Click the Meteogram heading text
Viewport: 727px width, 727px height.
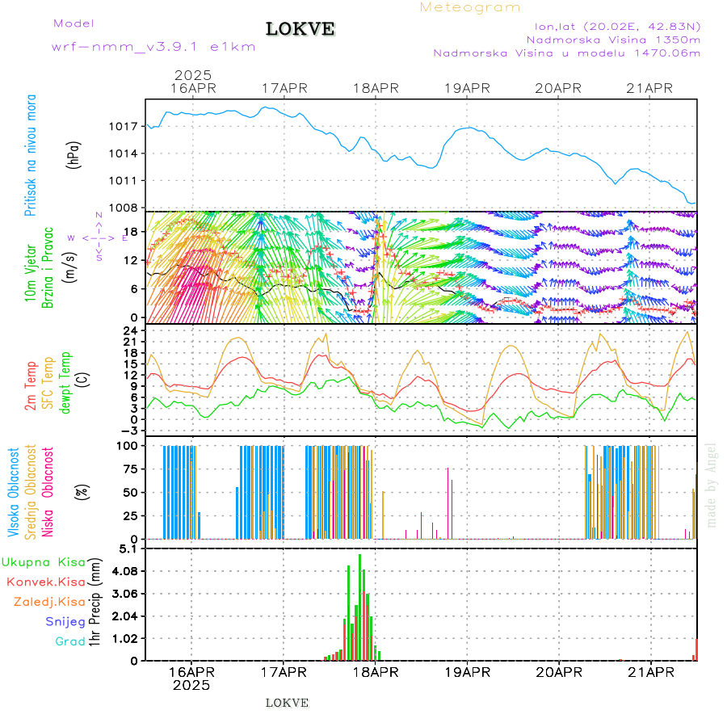(x=469, y=7)
